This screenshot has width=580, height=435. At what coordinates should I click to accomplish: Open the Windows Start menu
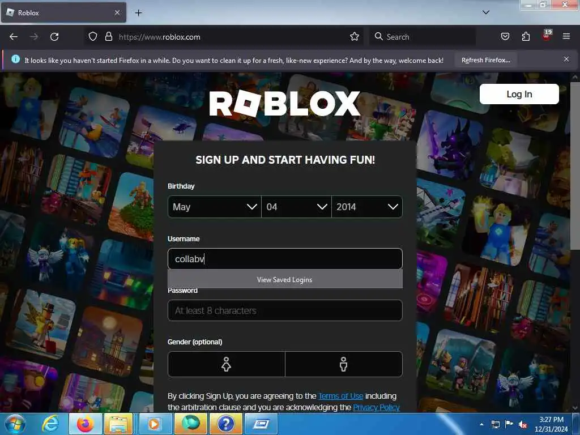pos(15,424)
